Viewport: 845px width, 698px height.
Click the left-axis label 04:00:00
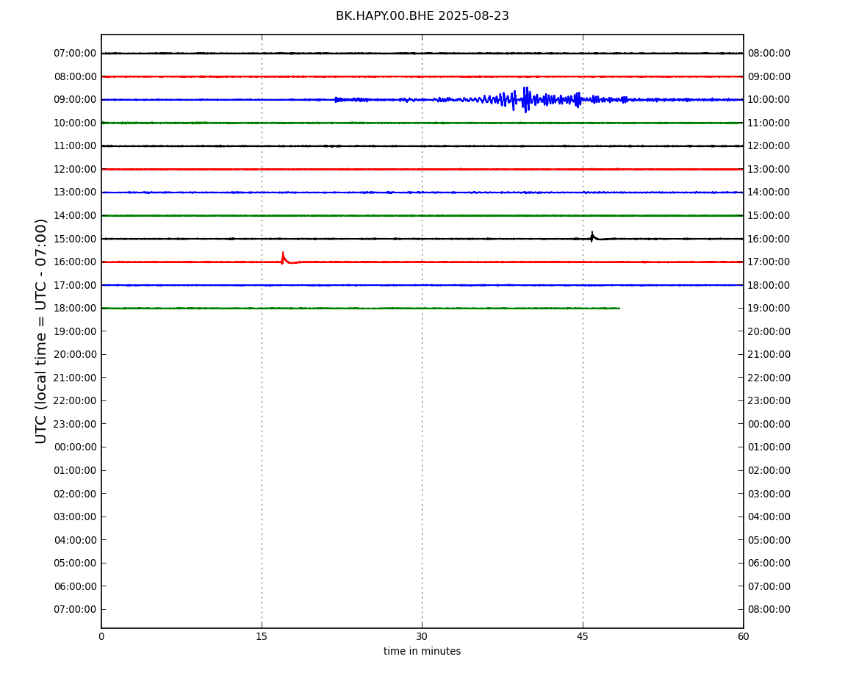pos(76,540)
